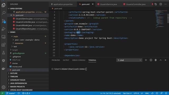
Task: Split the editor to the right
Action: click(161, 4)
